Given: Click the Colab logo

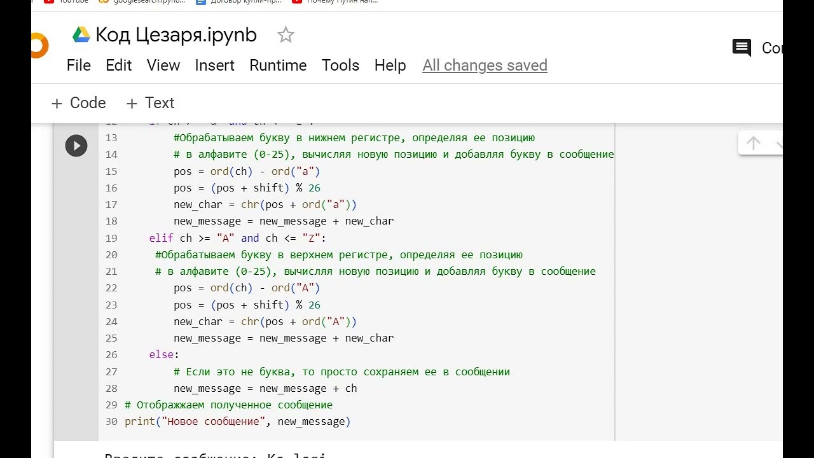Looking at the screenshot, I should (38, 46).
